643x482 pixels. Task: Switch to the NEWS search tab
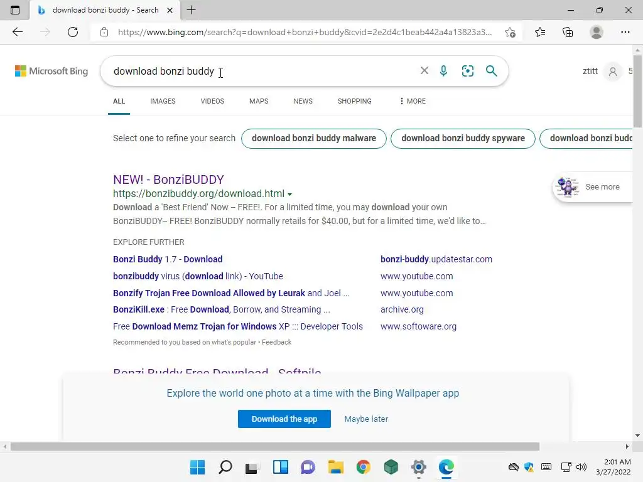303,101
